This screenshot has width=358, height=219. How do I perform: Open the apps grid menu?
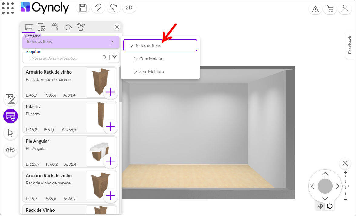point(8,8)
